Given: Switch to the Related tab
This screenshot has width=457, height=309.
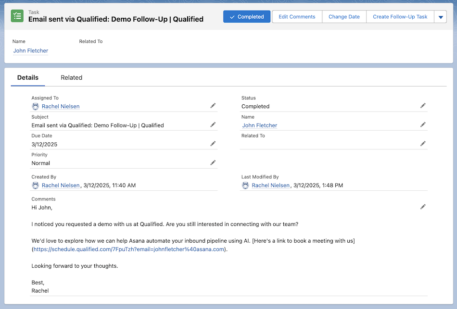Looking at the screenshot, I should pyautogui.click(x=71, y=77).
